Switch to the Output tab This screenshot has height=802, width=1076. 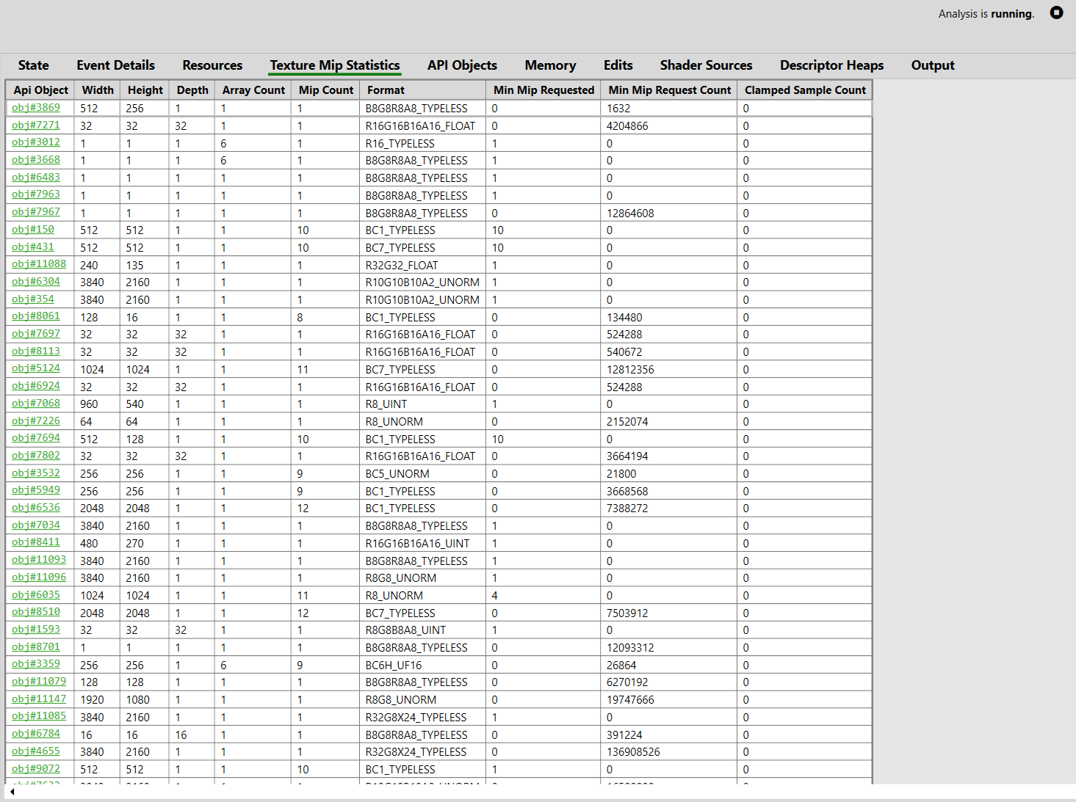point(933,65)
